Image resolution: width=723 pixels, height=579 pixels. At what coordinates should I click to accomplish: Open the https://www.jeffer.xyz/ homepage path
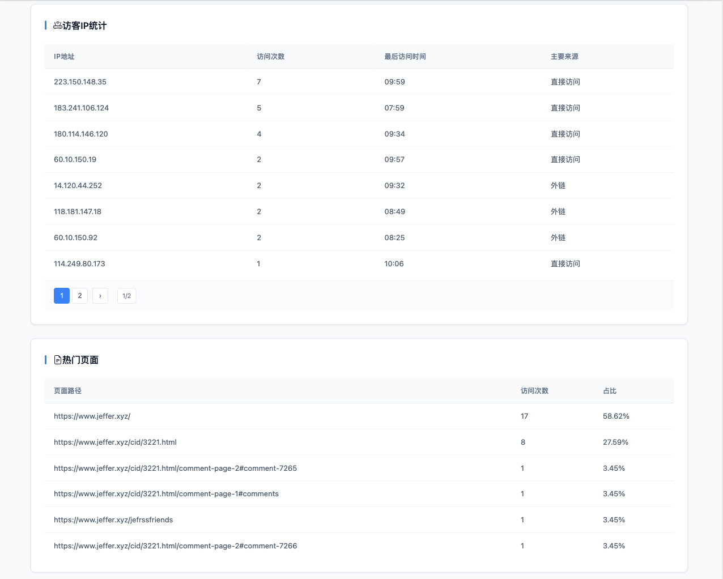(x=92, y=416)
